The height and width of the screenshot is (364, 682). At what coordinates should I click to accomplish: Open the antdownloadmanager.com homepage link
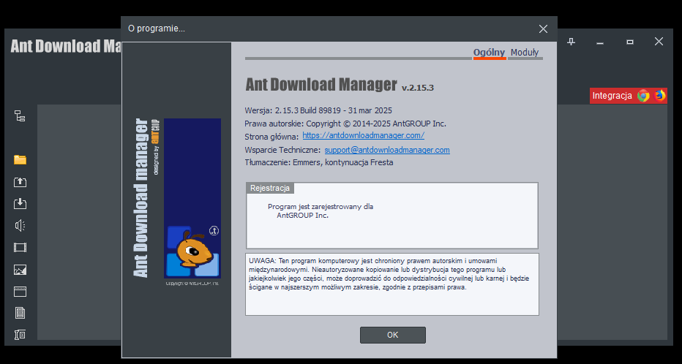pyautogui.click(x=363, y=135)
